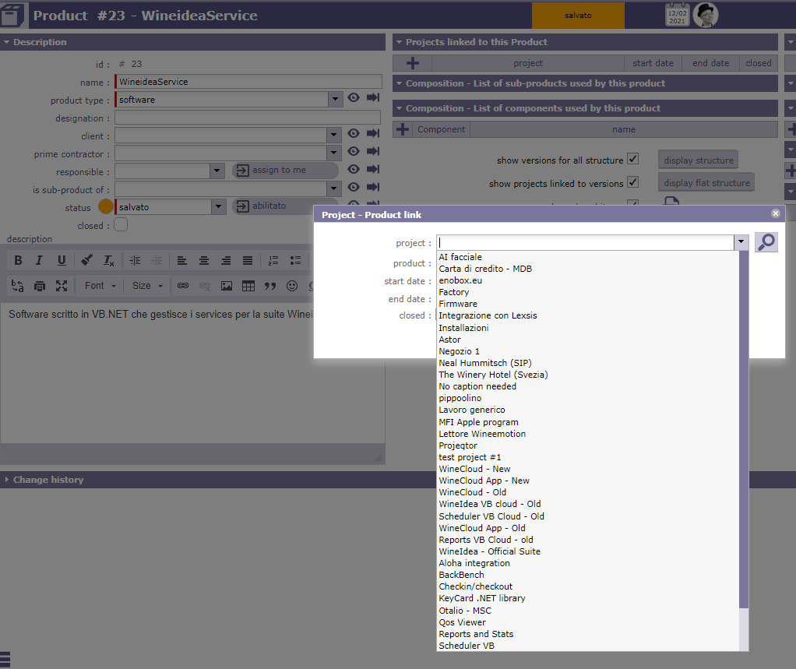Toggle the closed checkbox in Description
This screenshot has width=796, height=669.
coord(121,225)
